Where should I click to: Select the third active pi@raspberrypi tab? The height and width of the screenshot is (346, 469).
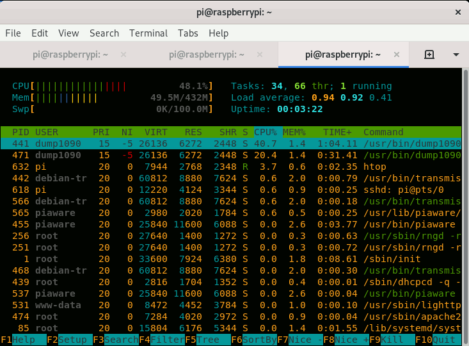click(x=343, y=54)
